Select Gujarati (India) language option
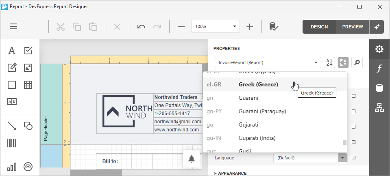This screenshot has width=390, height=176. [275, 138]
